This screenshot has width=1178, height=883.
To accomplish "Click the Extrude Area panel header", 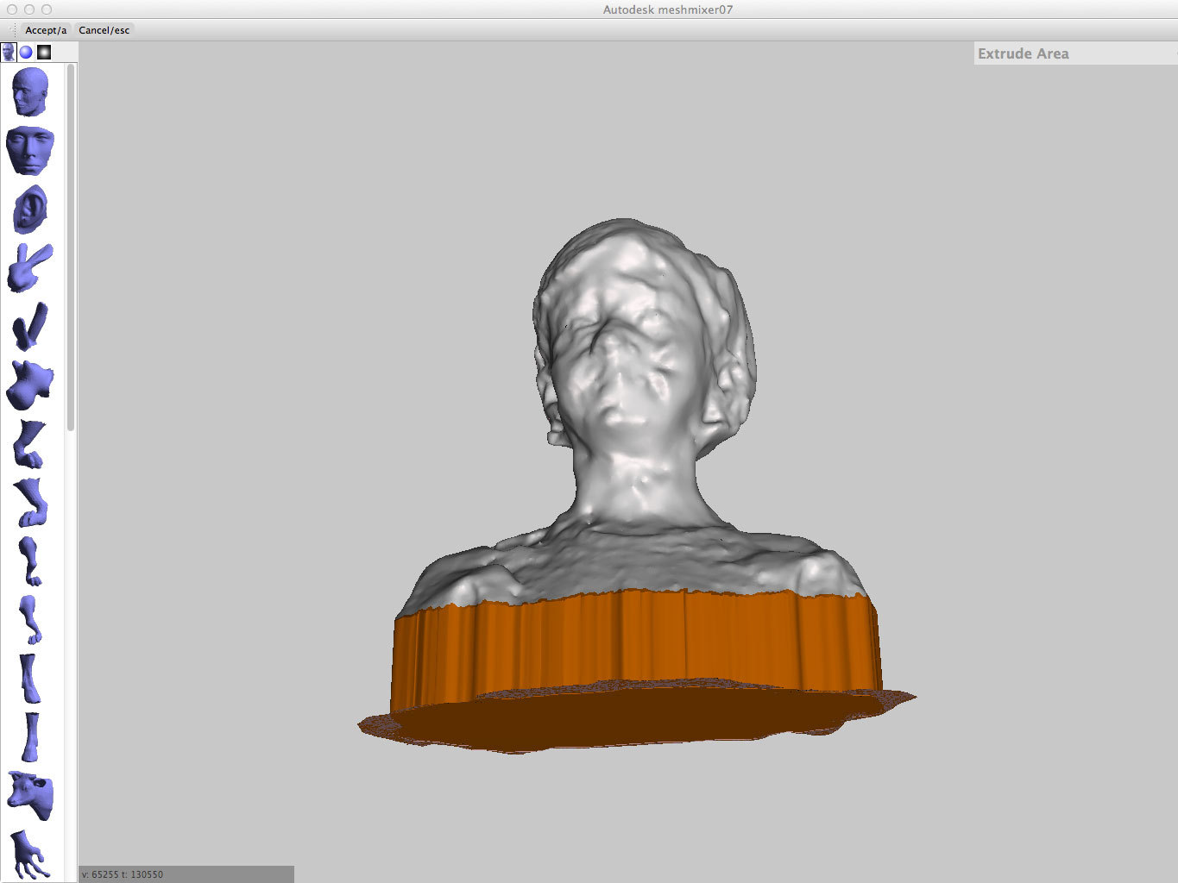I will 1075,53.
